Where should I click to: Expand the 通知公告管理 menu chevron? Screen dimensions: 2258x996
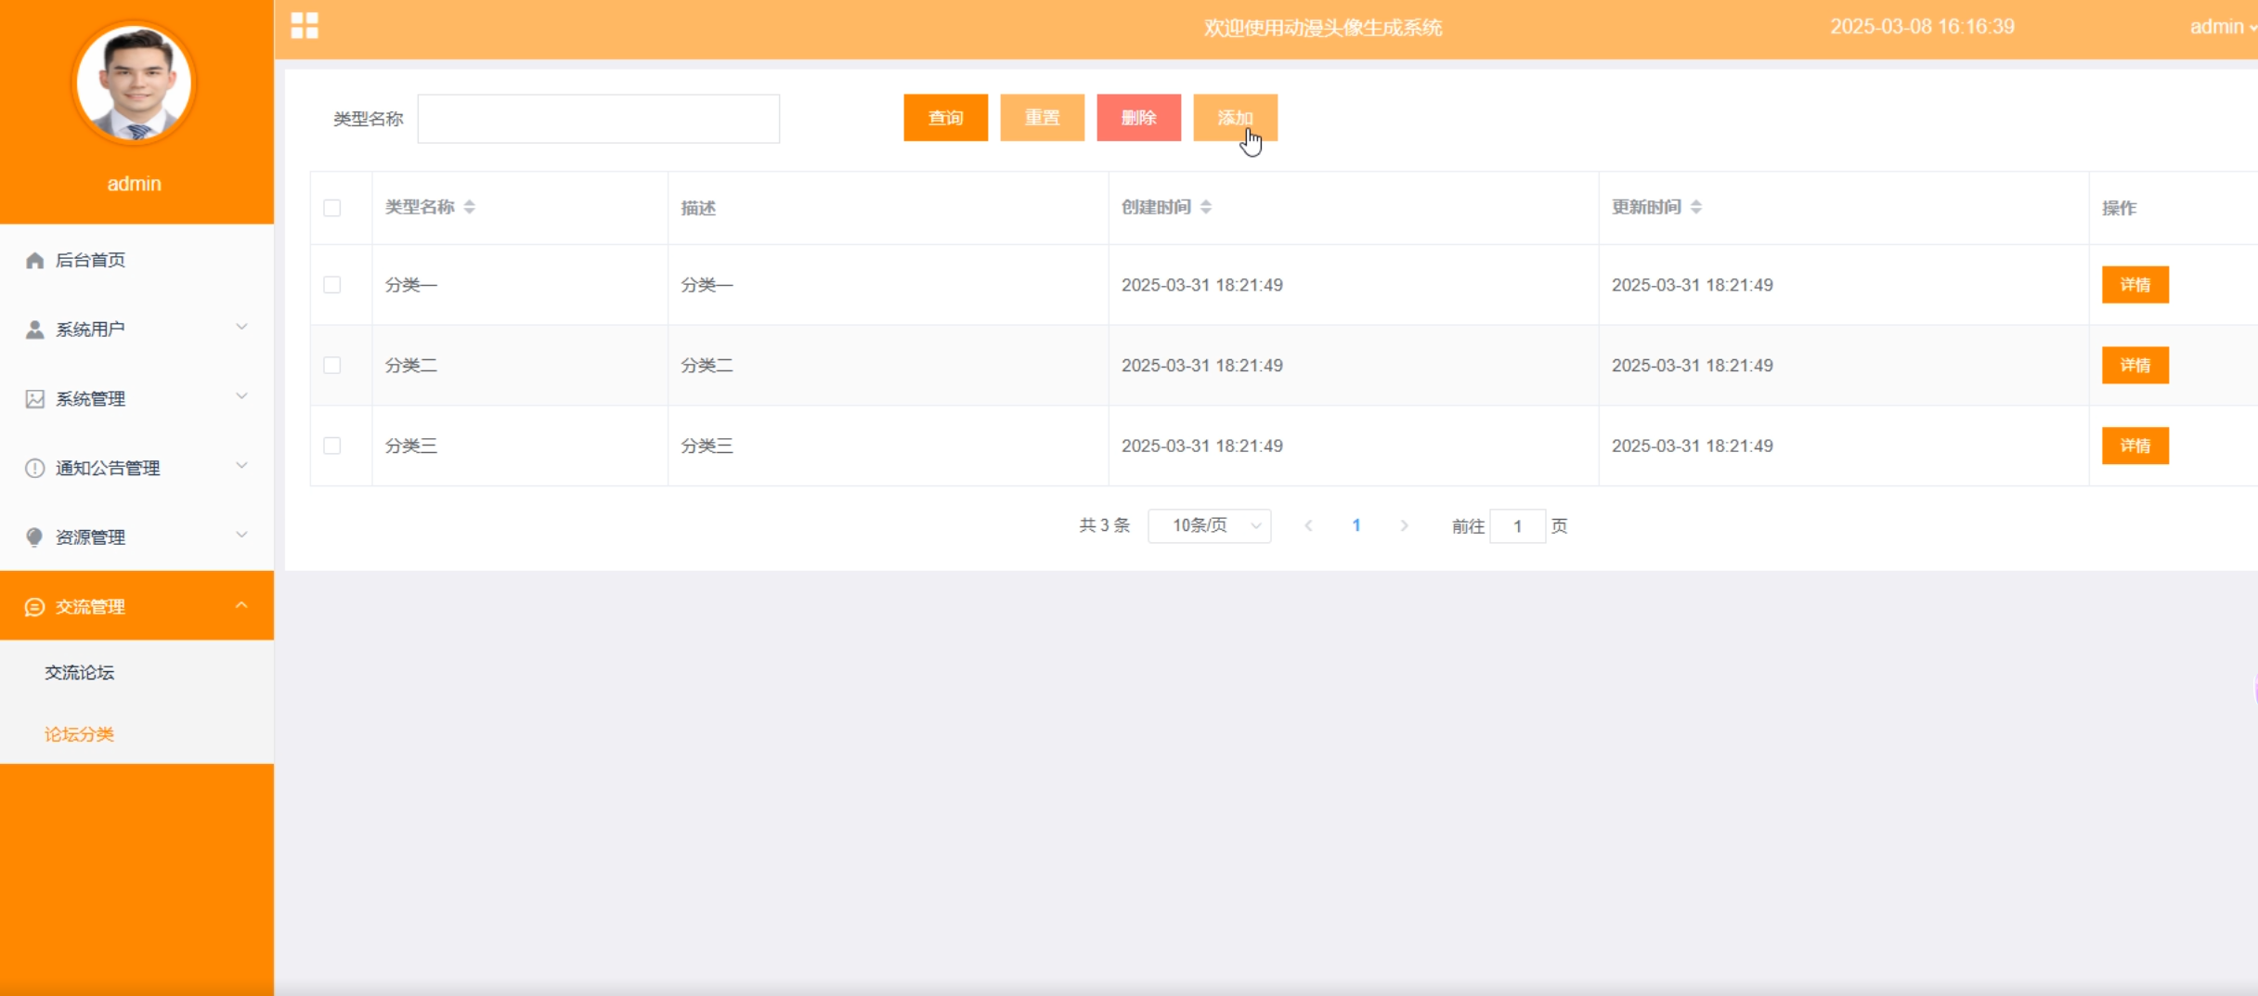241,465
